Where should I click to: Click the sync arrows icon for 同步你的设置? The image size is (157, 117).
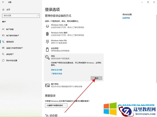(x=3, y=60)
